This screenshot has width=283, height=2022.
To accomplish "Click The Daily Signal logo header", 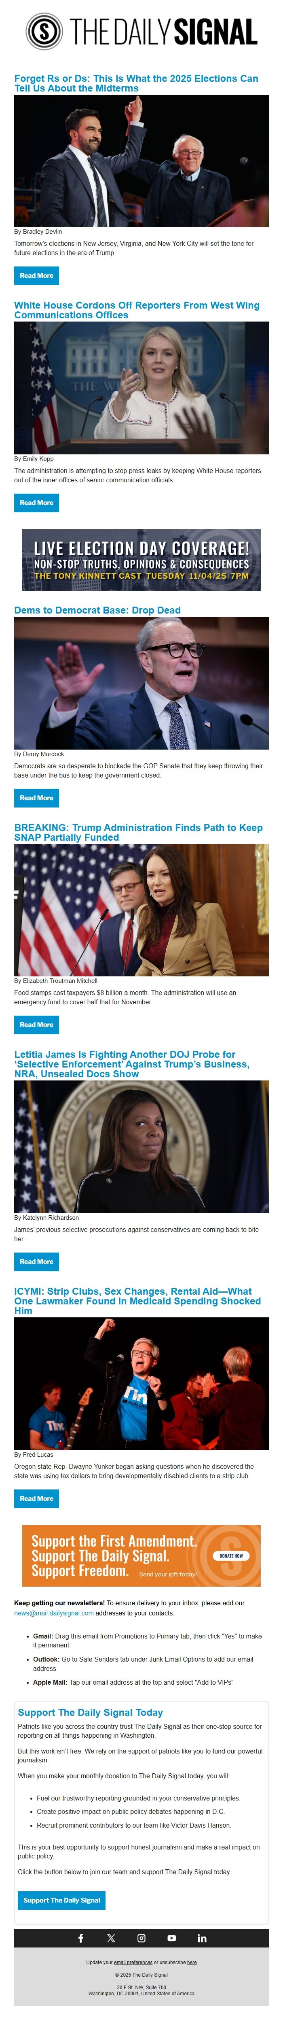I will coord(141,32).
